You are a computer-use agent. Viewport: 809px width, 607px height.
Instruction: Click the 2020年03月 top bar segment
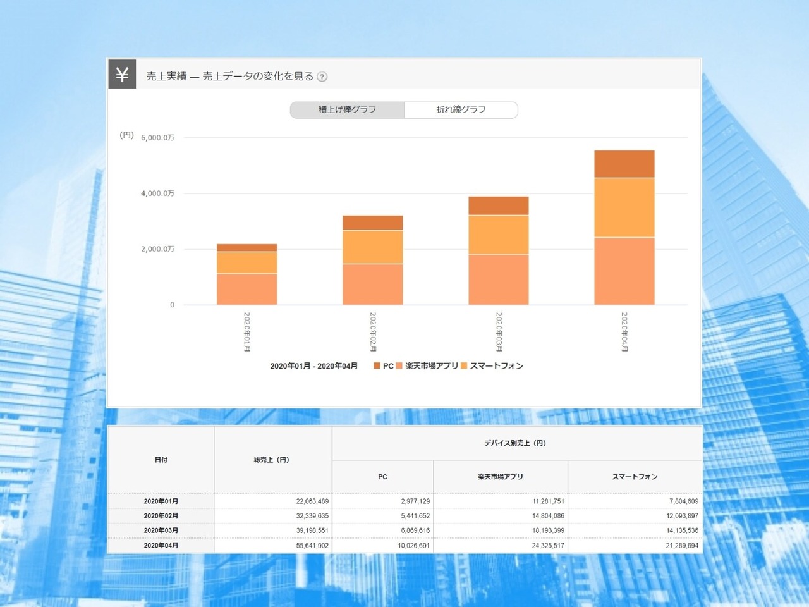499,206
